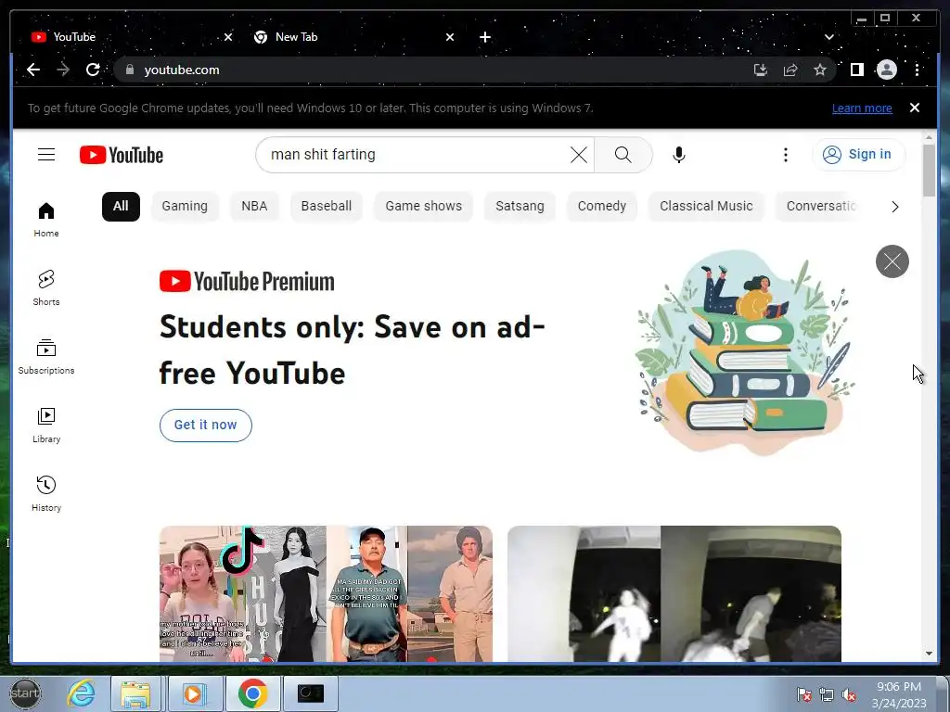This screenshot has width=950, height=712.
Task: Open a new Chrome tab
Action: 484,37
